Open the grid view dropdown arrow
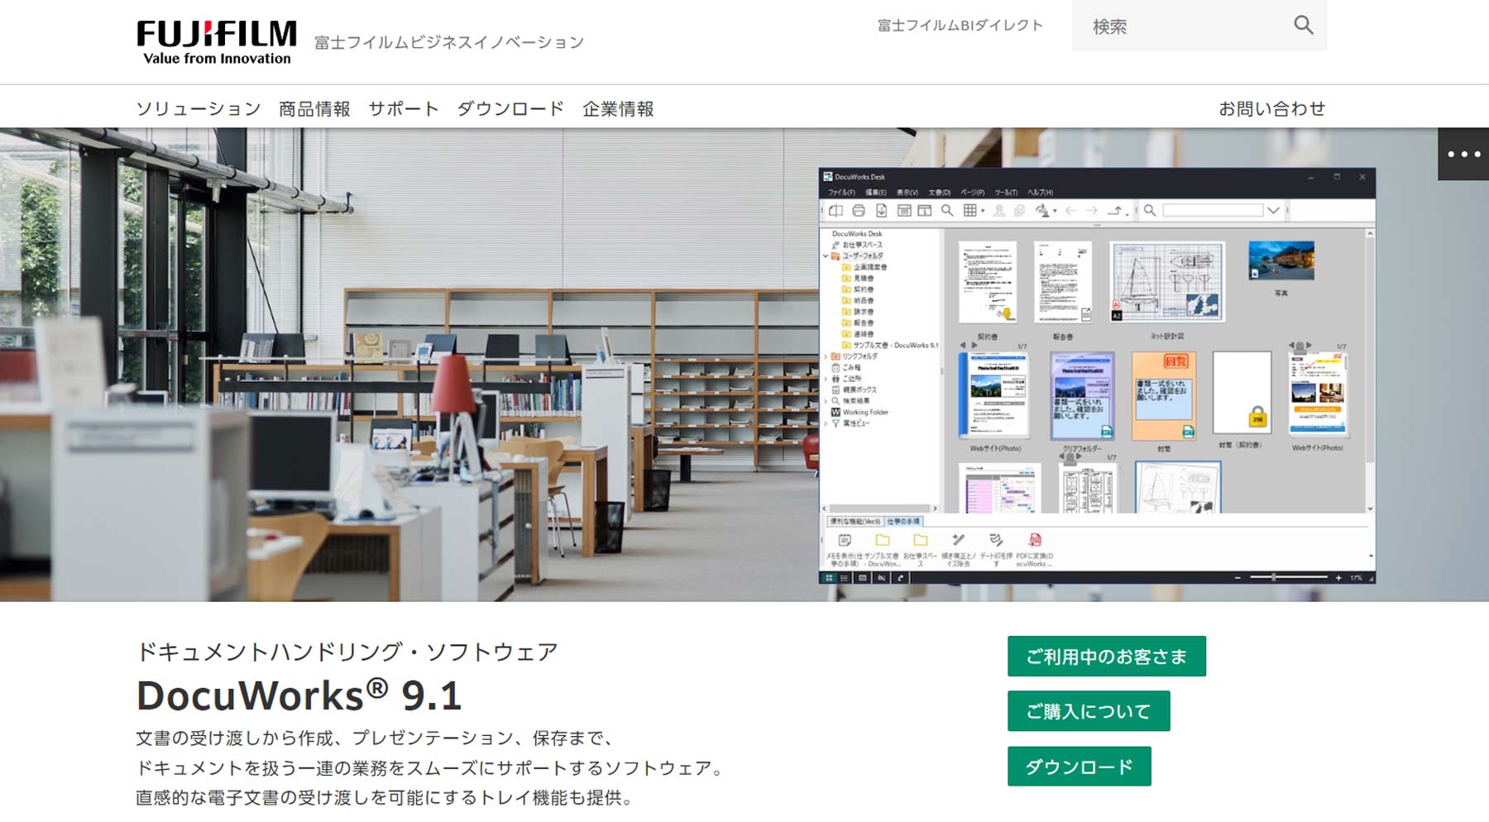The height and width of the screenshot is (822, 1489). pos(983,212)
